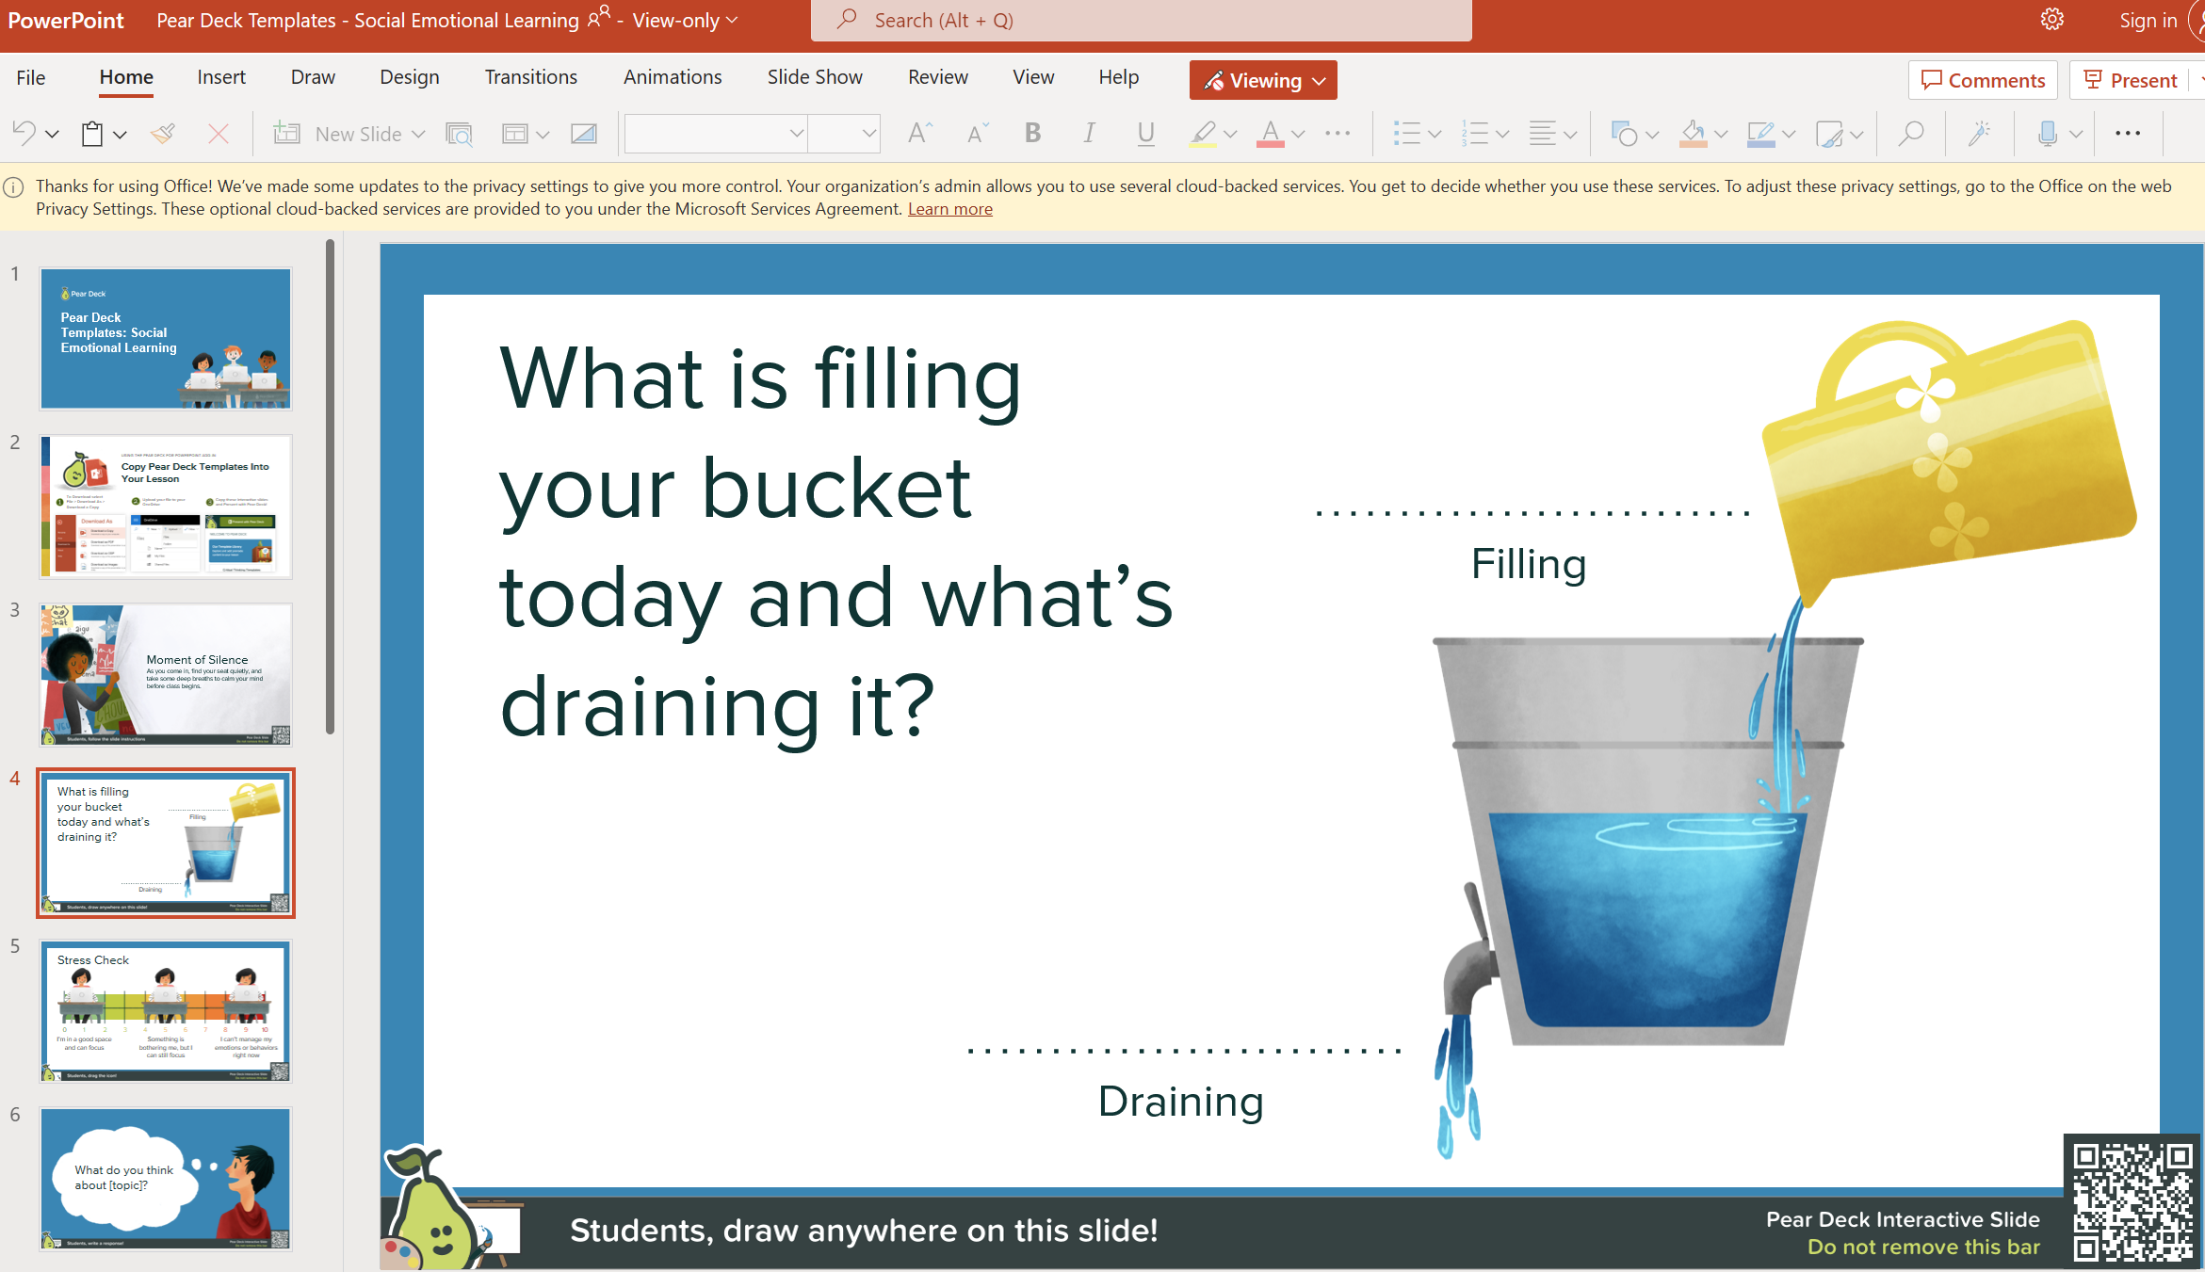Screen dimensions: 2205x1272
Task: Toggle Bold formatting
Action: point(1032,134)
